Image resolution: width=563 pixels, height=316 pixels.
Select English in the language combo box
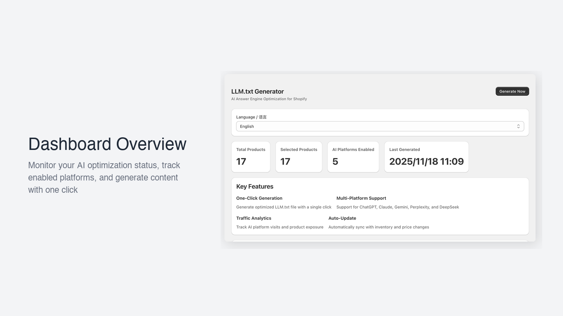(380, 126)
